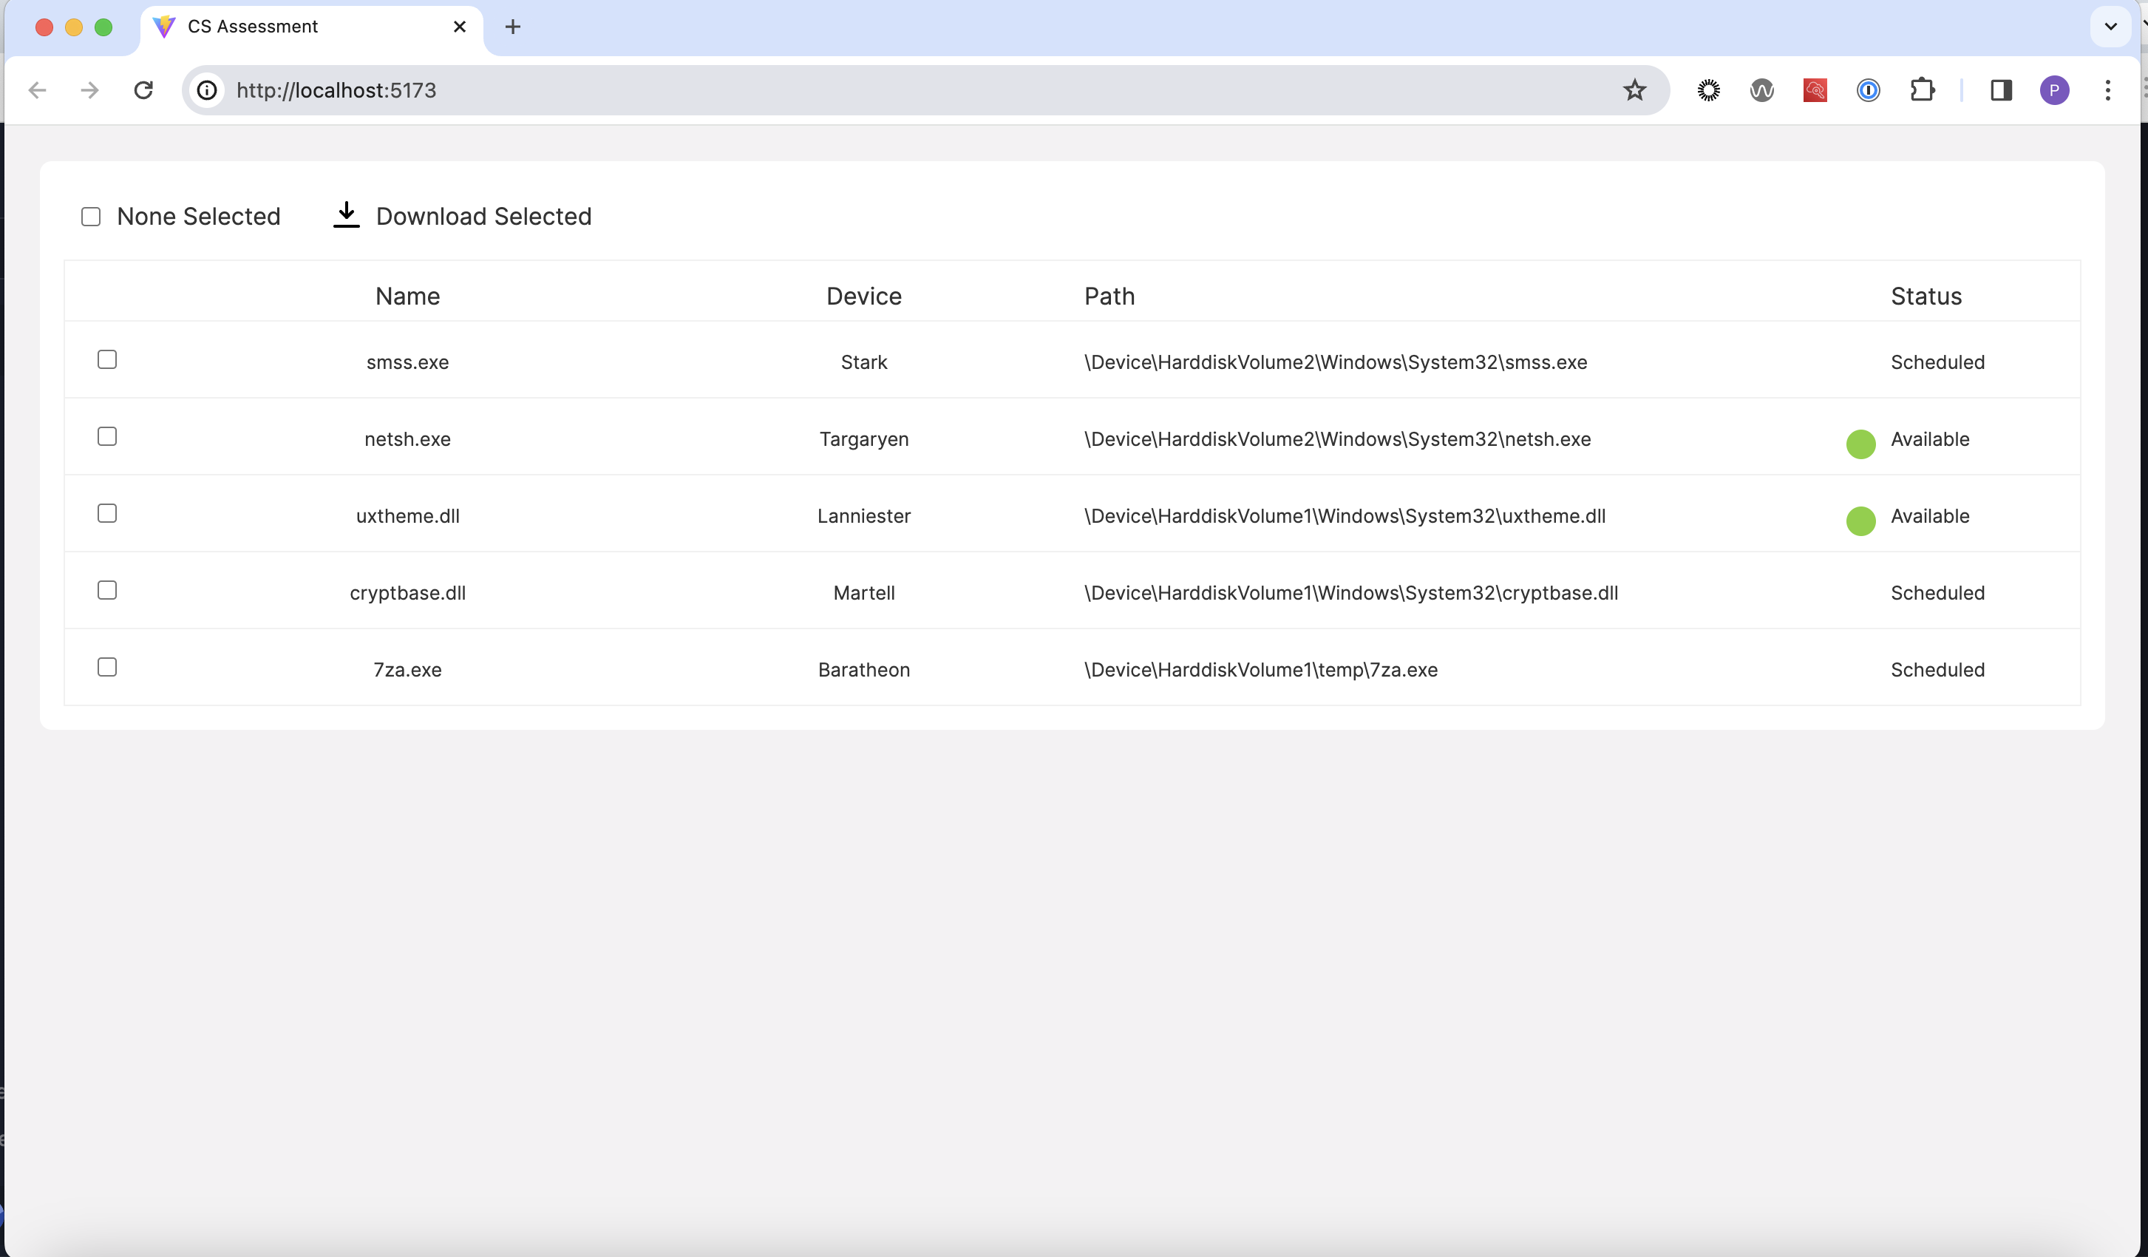This screenshot has width=2148, height=1257.
Task: Click Download Selected text button
Action: pyautogui.click(x=483, y=217)
